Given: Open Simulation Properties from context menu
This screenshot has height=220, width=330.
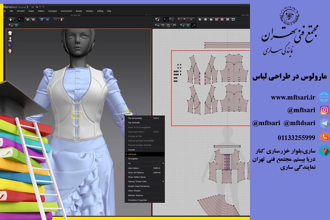Looking at the screenshot, I should [145, 200].
